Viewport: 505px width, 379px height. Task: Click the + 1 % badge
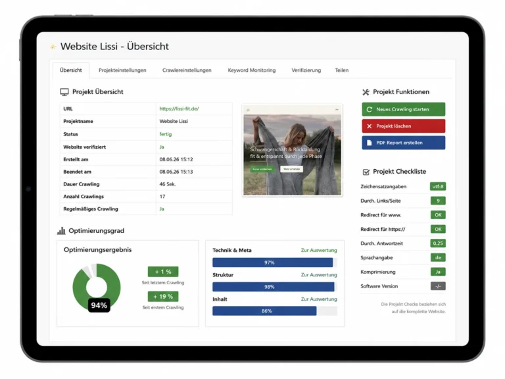tap(163, 272)
